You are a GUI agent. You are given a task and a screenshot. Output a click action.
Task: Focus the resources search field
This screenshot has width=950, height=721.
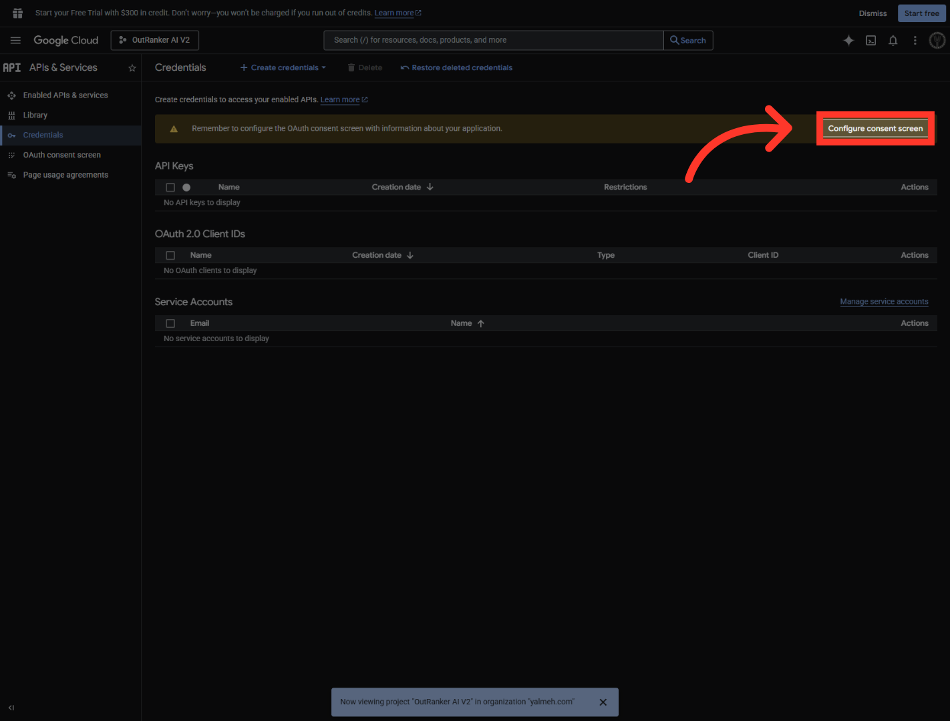(x=493, y=41)
